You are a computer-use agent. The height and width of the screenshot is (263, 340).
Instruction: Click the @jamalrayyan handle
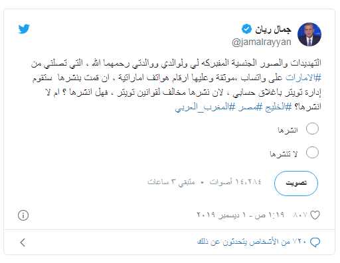tap(262, 42)
